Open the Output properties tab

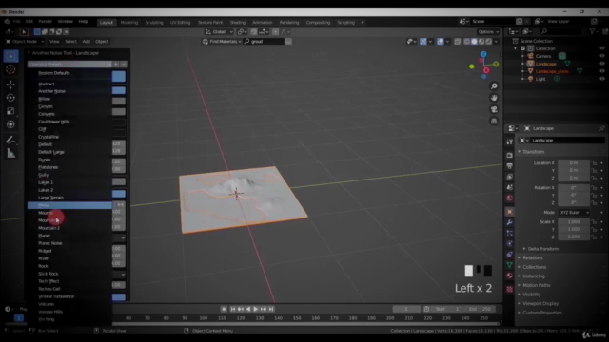[510, 166]
